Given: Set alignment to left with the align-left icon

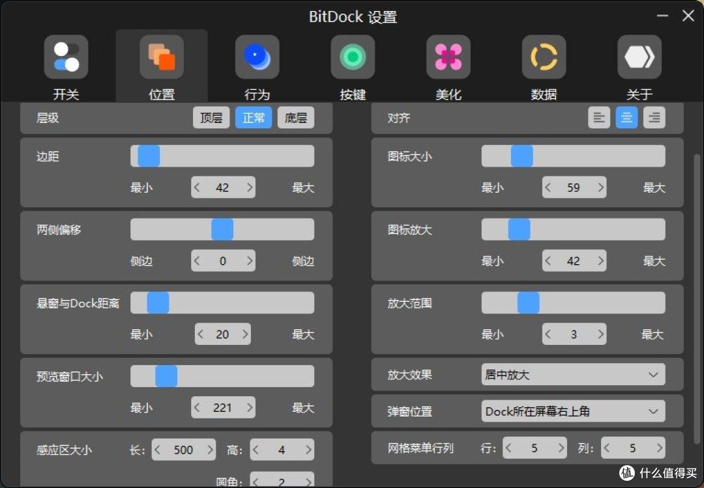Looking at the screenshot, I should click(599, 118).
